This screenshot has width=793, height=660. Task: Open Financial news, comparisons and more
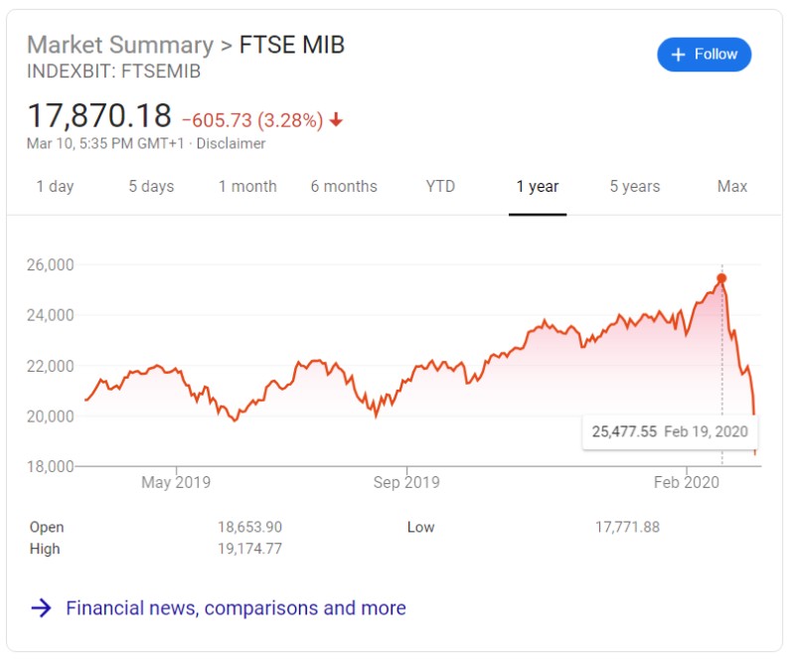pyautogui.click(x=236, y=608)
